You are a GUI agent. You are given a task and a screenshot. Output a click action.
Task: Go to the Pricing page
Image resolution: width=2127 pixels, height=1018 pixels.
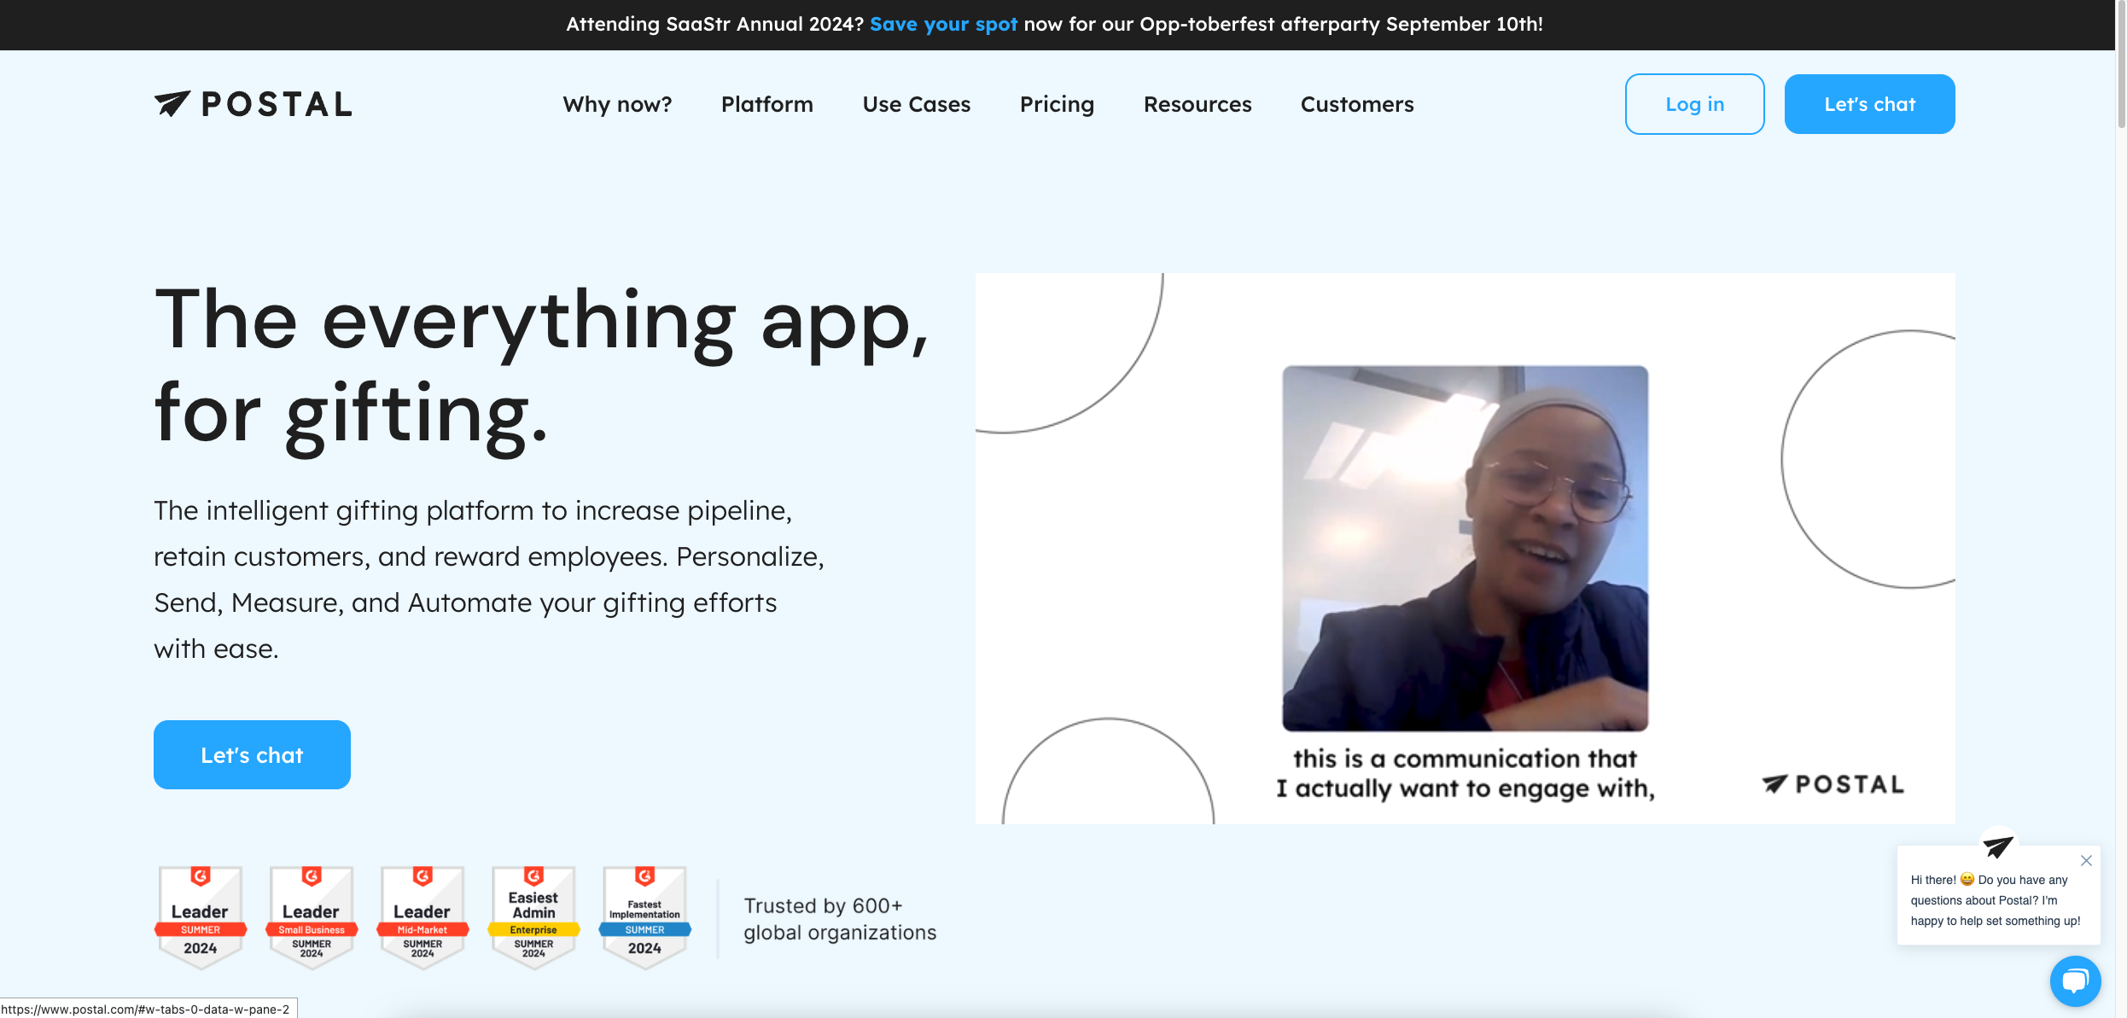pyautogui.click(x=1056, y=104)
